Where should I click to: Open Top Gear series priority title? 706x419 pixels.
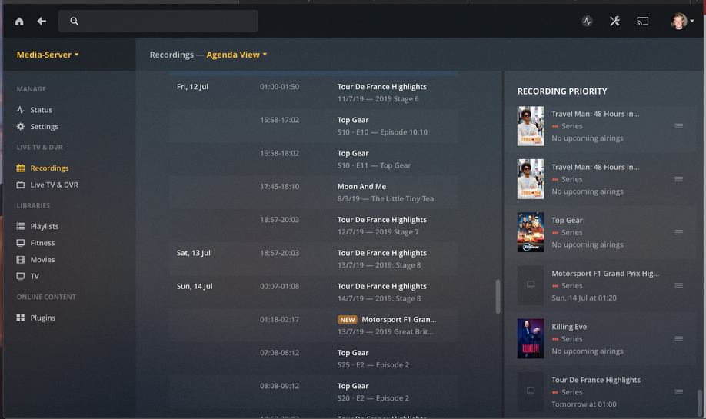pos(567,220)
